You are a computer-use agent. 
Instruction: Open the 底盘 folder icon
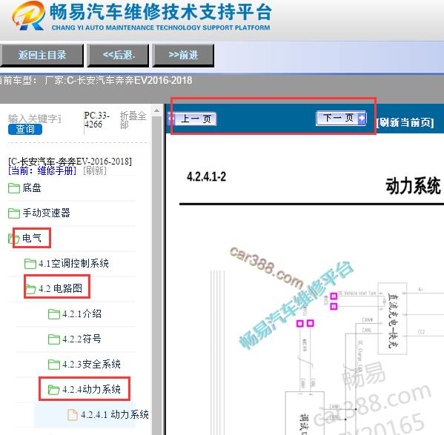[14, 188]
